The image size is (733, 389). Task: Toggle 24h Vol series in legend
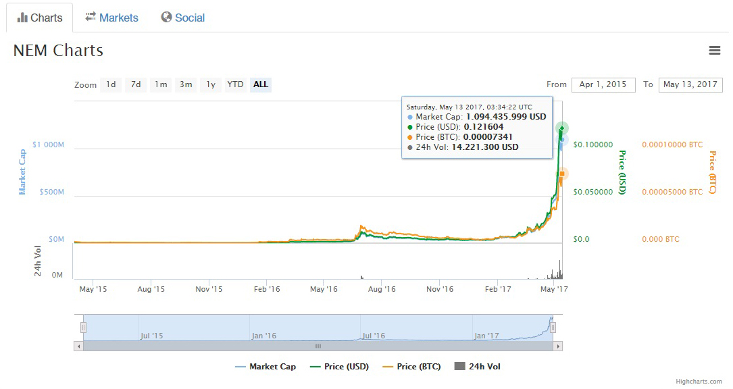tap(477, 367)
